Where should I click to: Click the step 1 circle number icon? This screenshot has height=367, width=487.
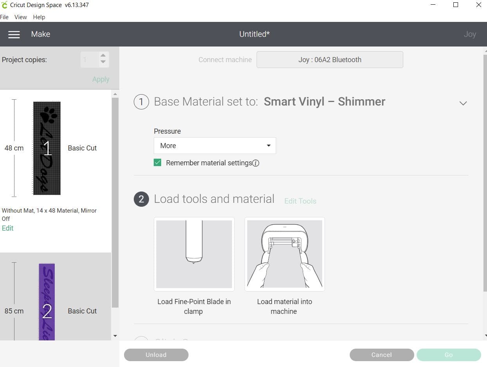tap(141, 102)
